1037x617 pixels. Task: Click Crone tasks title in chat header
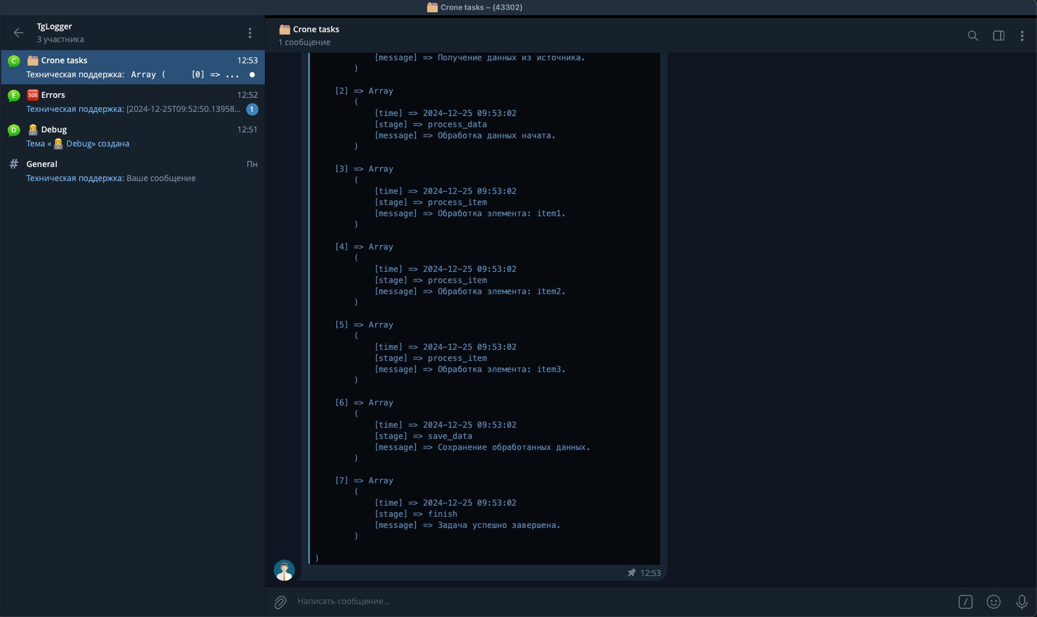coord(316,29)
